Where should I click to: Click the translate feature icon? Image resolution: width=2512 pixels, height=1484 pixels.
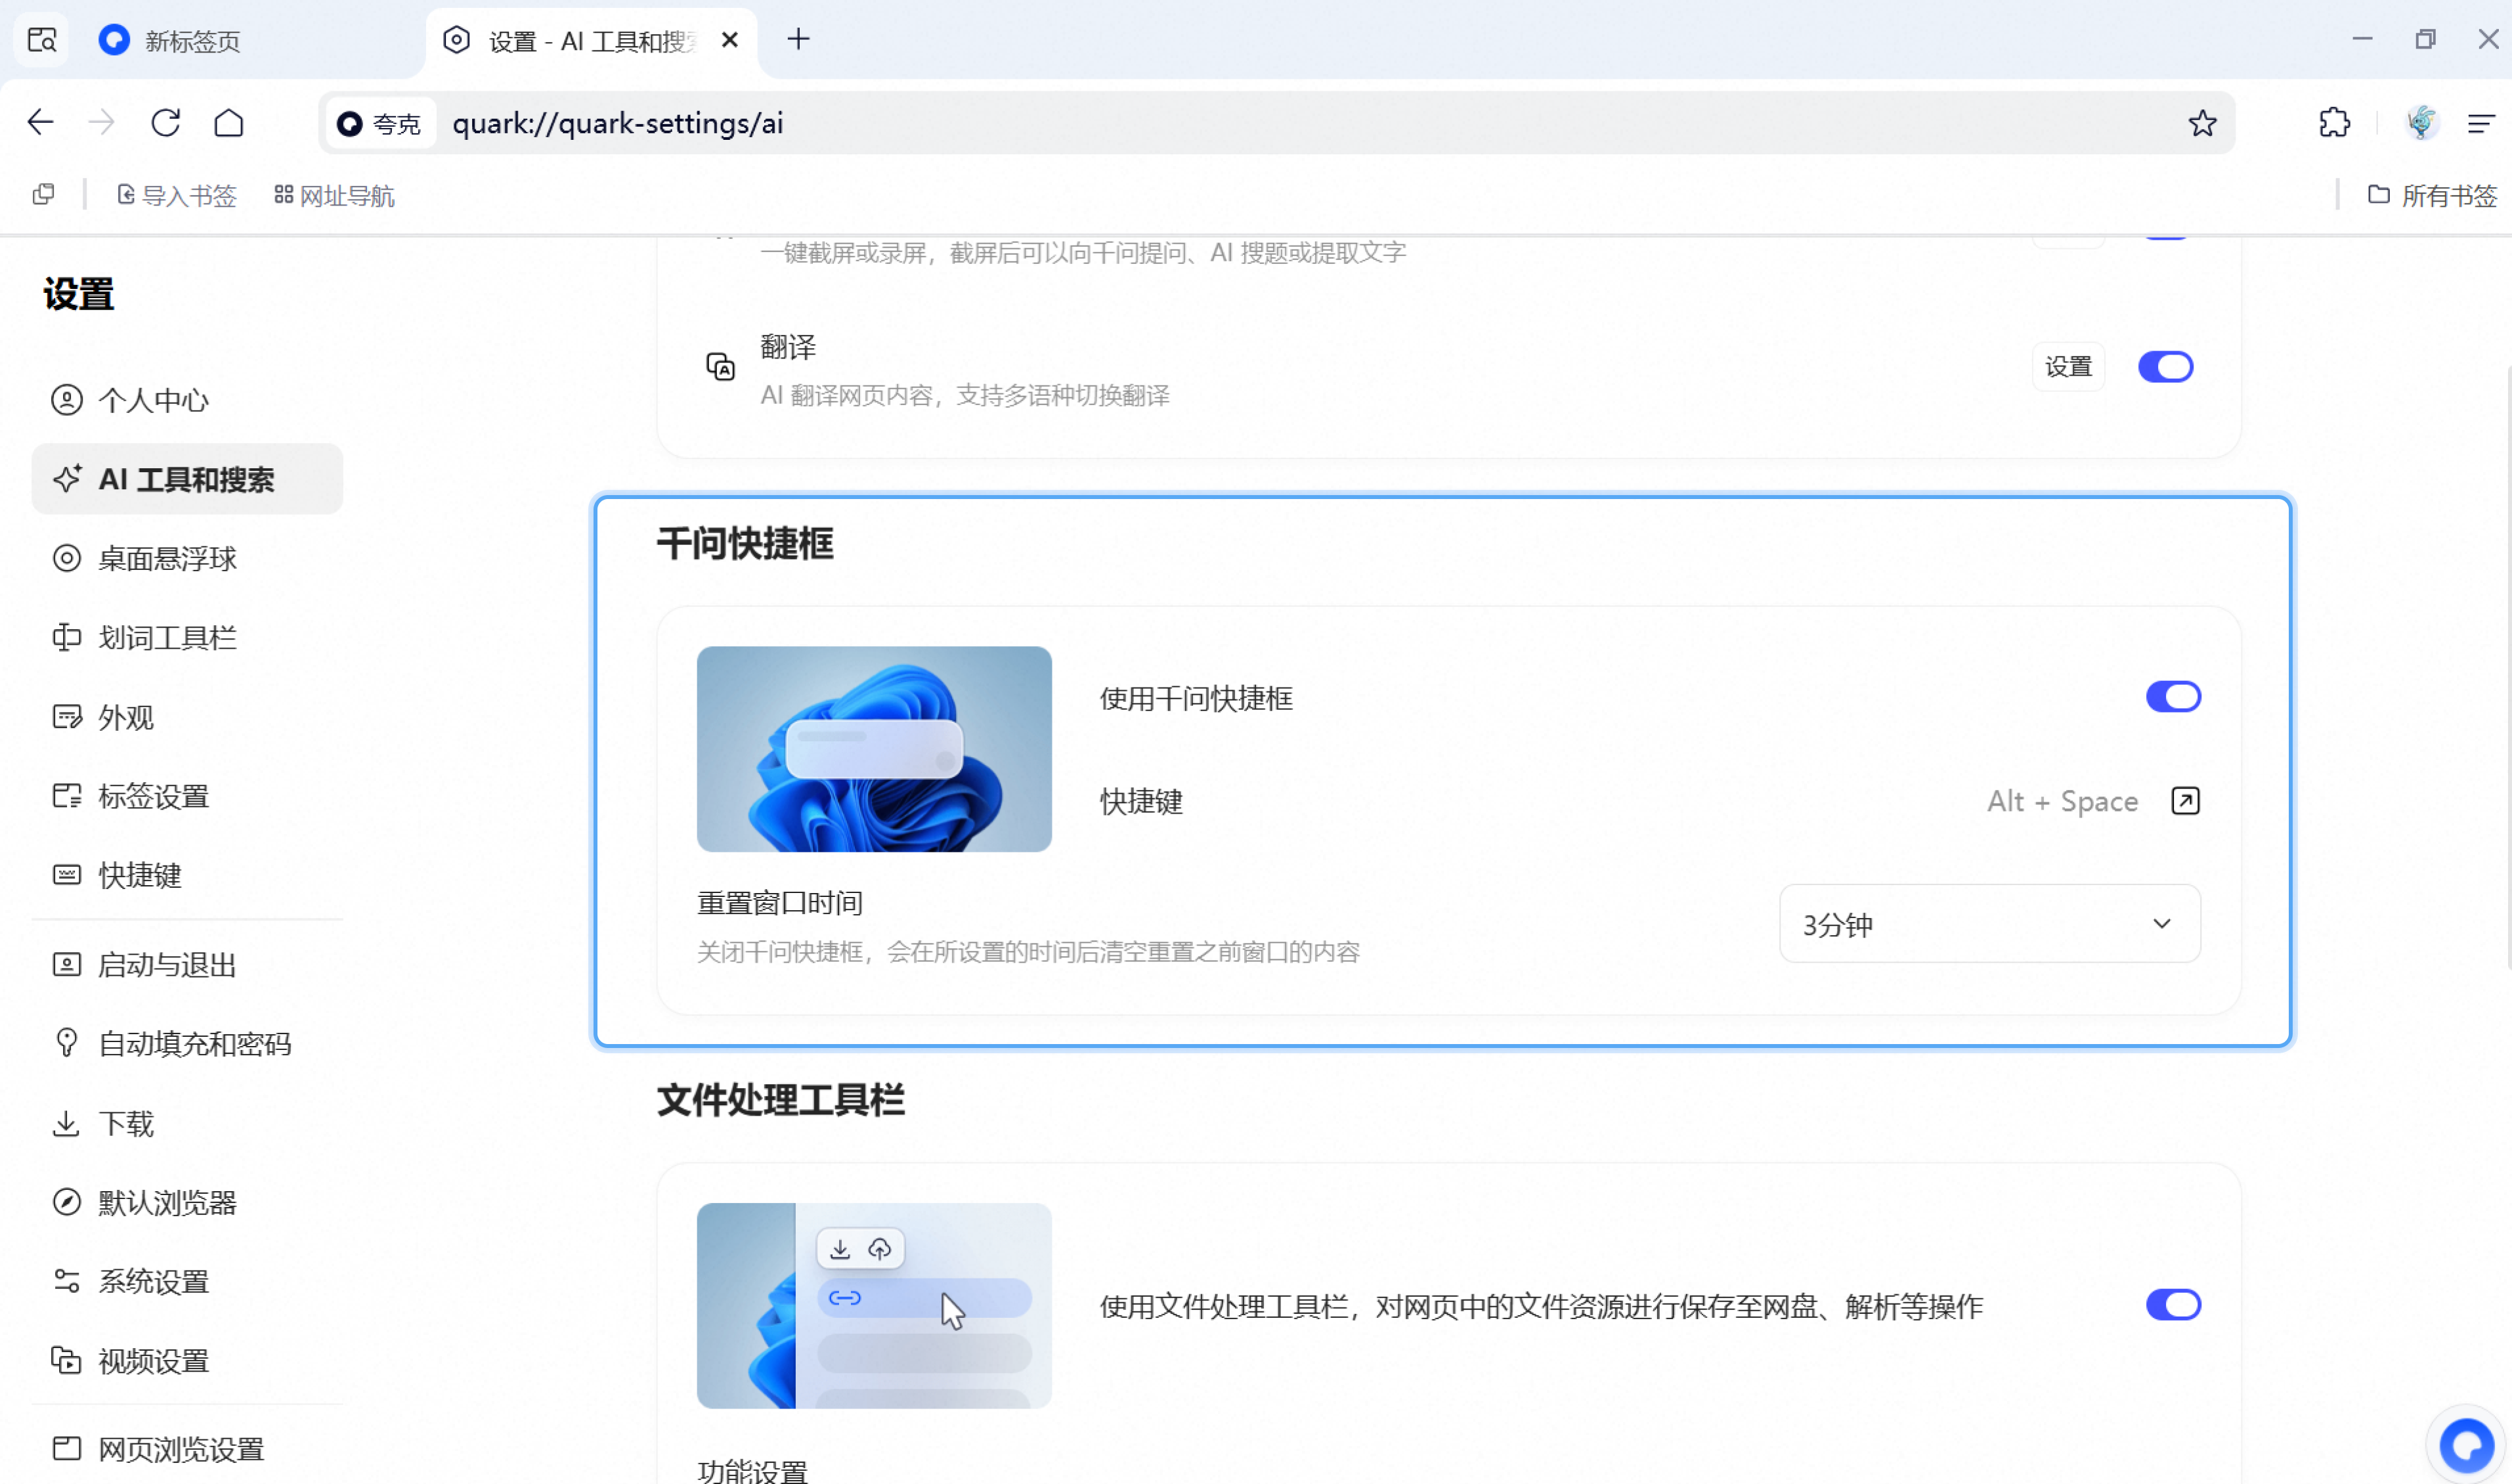[x=721, y=367]
